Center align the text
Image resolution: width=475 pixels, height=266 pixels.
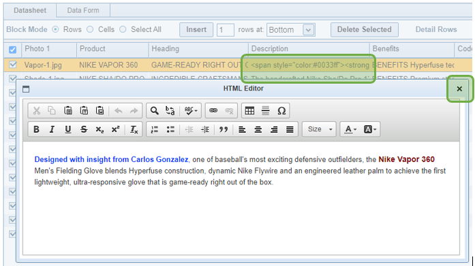[258, 129]
